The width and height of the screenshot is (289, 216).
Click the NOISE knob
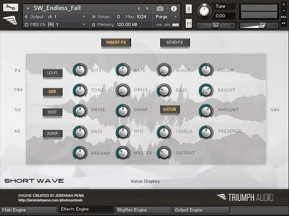pyautogui.click(x=164, y=70)
